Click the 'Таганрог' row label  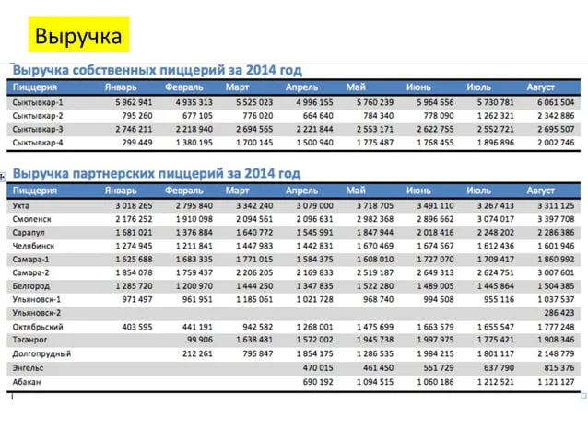(30, 340)
